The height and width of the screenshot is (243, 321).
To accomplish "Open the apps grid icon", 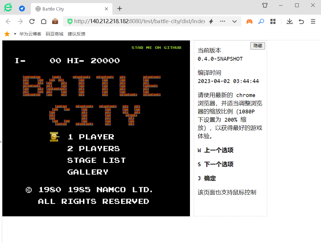I will (273, 21).
